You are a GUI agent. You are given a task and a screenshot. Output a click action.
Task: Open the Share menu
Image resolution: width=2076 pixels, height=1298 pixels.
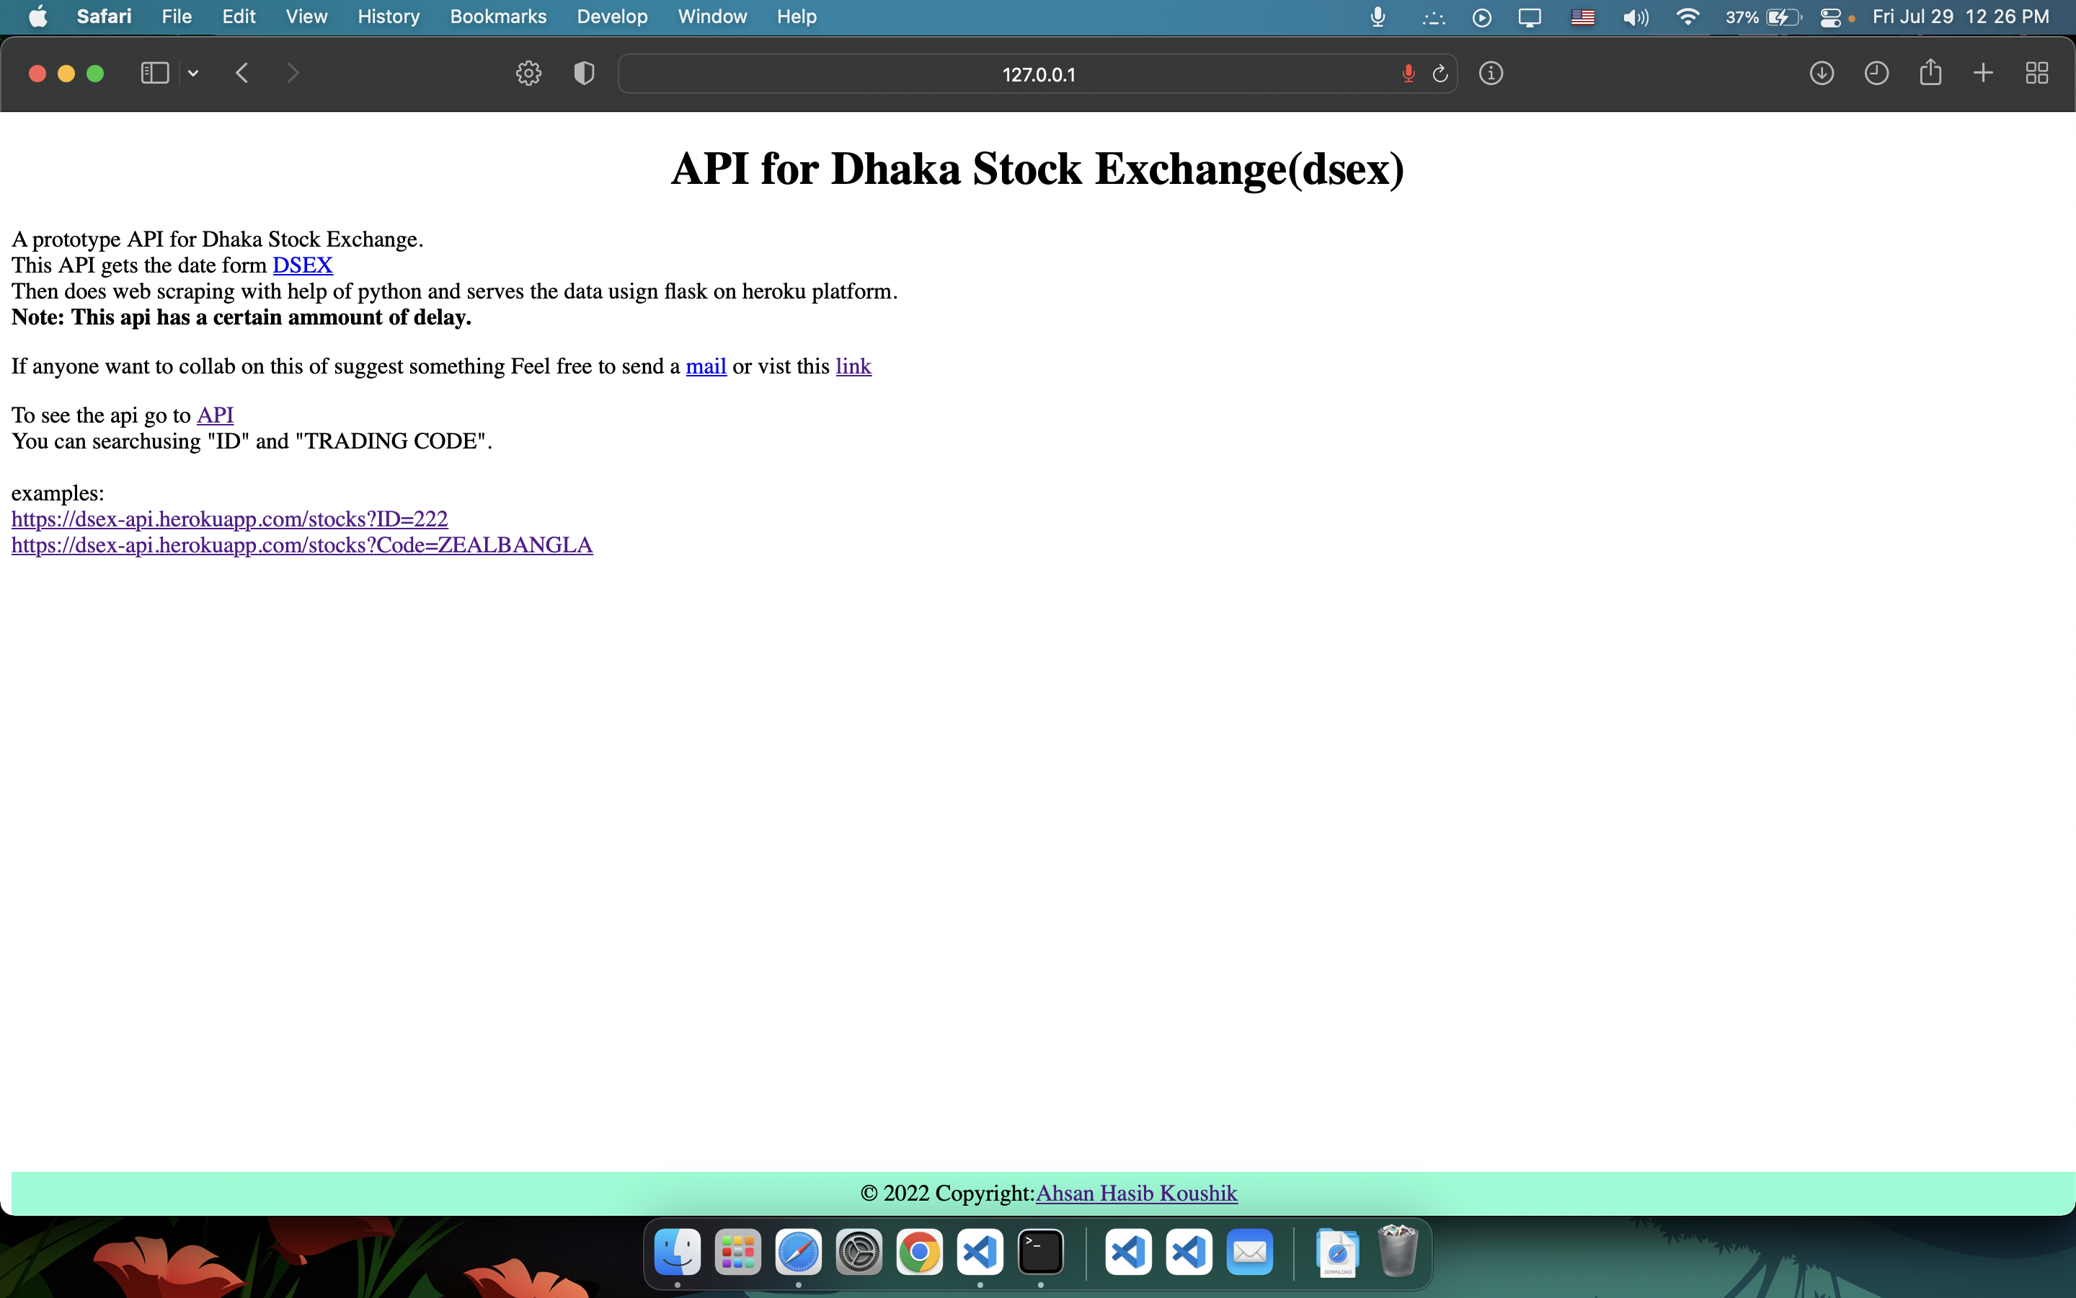pos(1930,72)
